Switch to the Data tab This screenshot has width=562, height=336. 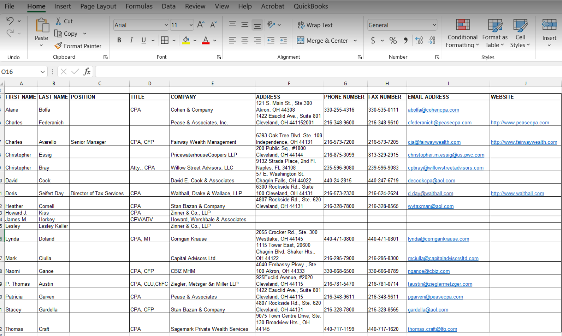(169, 6)
